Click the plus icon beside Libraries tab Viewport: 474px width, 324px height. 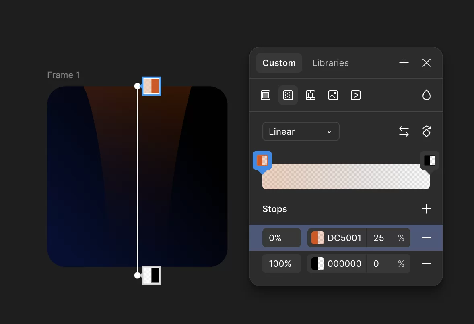tap(404, 63)
